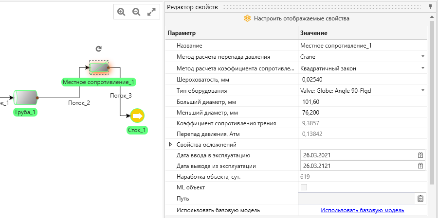The height and width of the screenshot is (218, 438).
Task: Click Использовать базовую модель link
Action: tap(362, 210)
